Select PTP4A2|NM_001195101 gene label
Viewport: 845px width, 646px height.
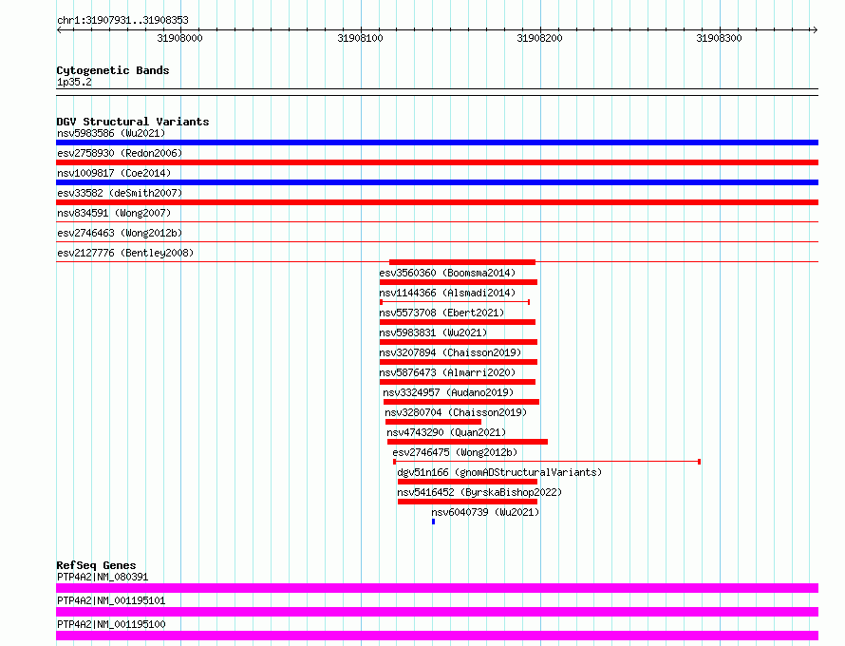click(111, 600)
